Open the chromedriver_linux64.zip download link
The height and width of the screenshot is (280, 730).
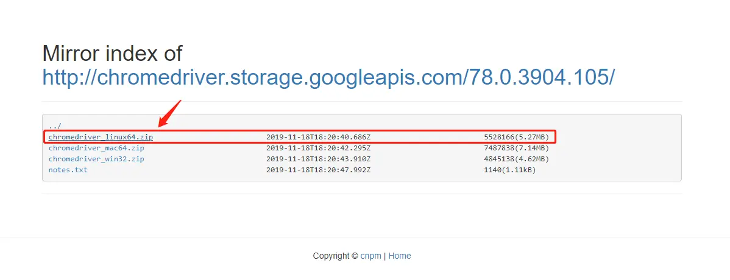(101, 137)
